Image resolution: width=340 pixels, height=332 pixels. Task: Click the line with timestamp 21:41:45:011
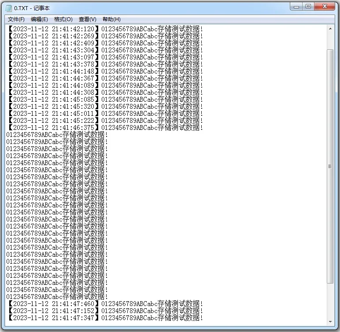(105, 114)
